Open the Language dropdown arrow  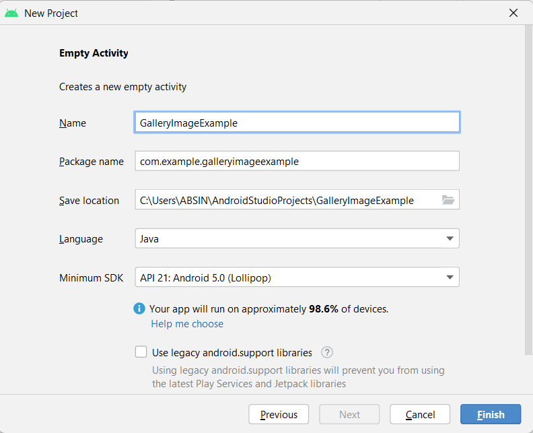click(x=450, y=239)
